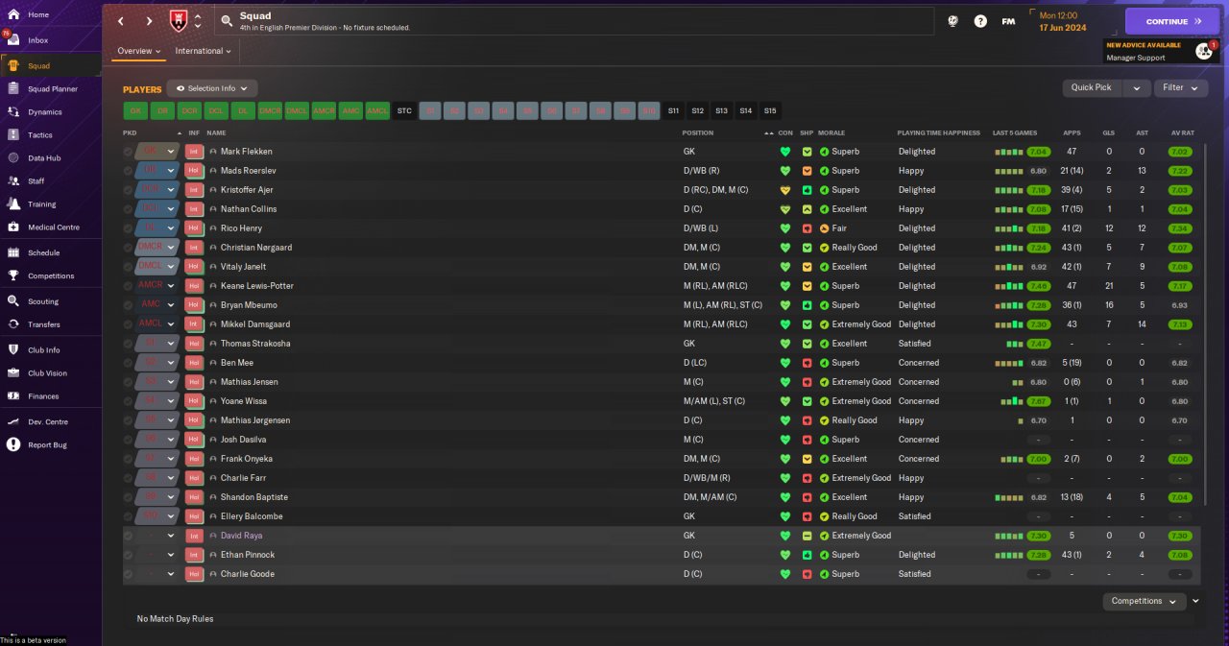
Task: Select the S15 substitute slot
Action: point(770,110)
